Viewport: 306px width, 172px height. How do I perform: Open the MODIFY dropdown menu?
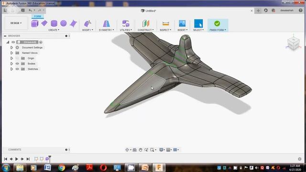point(87,30)
